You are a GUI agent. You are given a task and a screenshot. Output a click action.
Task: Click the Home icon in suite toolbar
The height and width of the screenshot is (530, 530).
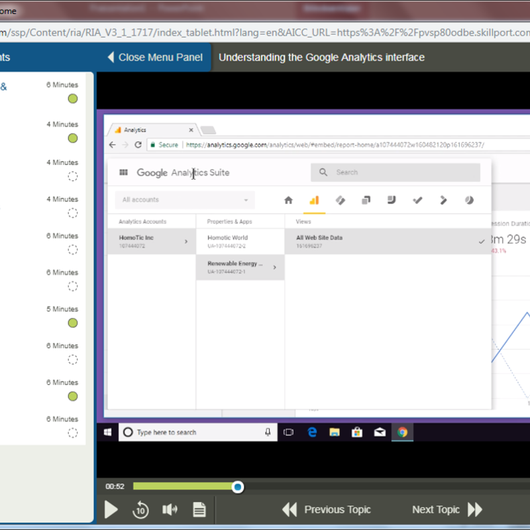[288, 200]
